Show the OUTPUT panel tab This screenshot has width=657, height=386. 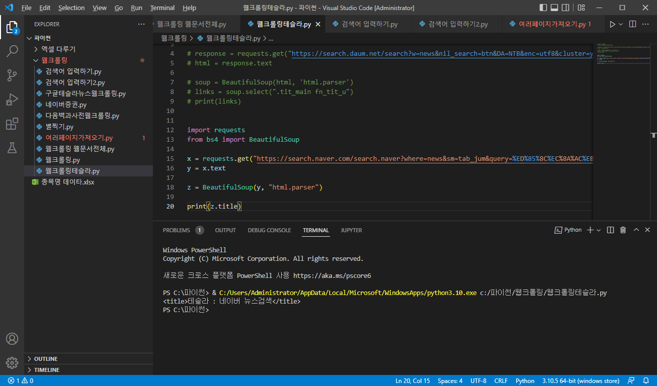[225, 230]
